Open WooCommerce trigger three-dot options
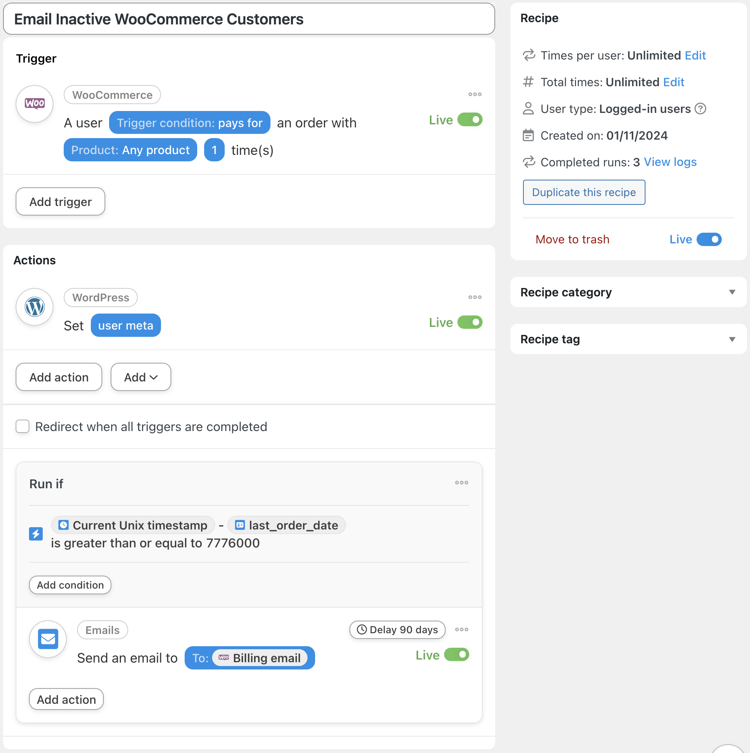The height and width of the screenshot is (753, 750). (x=475, y=94)
